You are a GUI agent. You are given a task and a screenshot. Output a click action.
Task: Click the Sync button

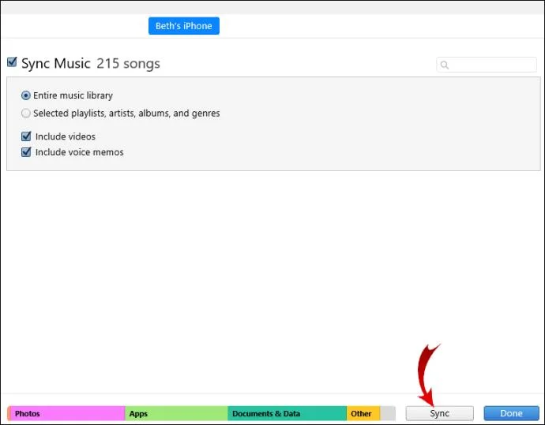tap(439, 413)
